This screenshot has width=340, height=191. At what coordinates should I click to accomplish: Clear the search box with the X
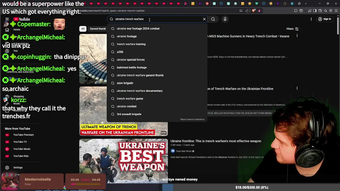tap(204, 19)
